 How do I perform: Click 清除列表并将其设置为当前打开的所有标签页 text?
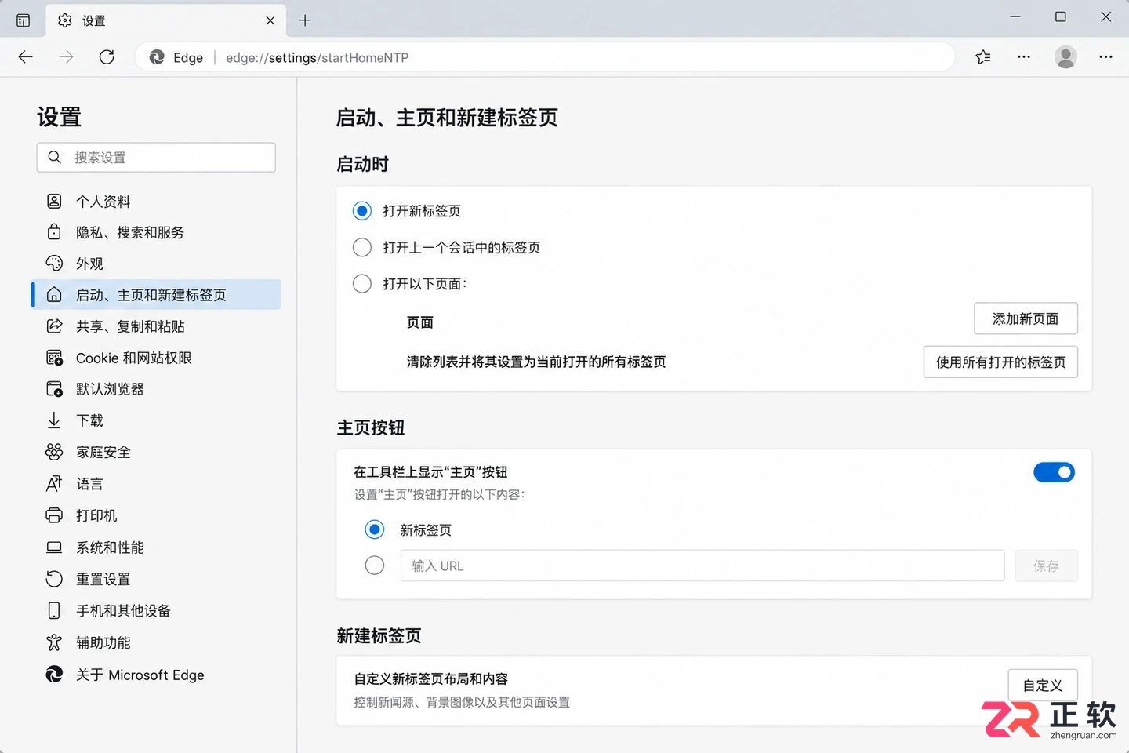[536, 362]
